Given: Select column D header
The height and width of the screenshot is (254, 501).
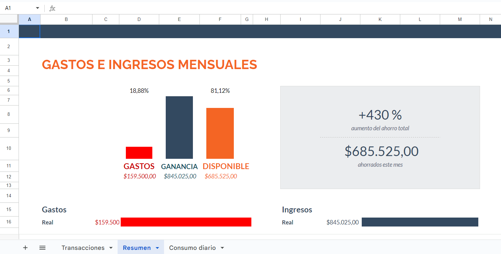Looking at the screenshot, I should pyautogui.click(x=139, y=19).
